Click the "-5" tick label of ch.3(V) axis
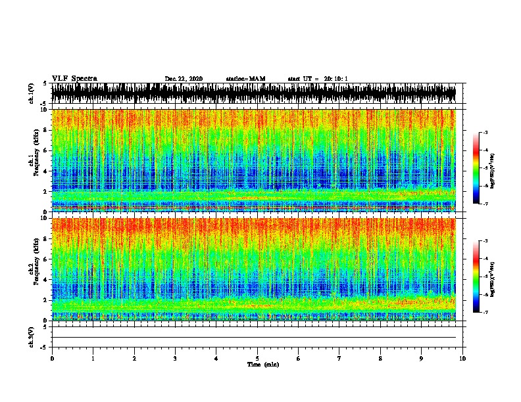This screenshot has height=402, width=521. click(45, 347)
